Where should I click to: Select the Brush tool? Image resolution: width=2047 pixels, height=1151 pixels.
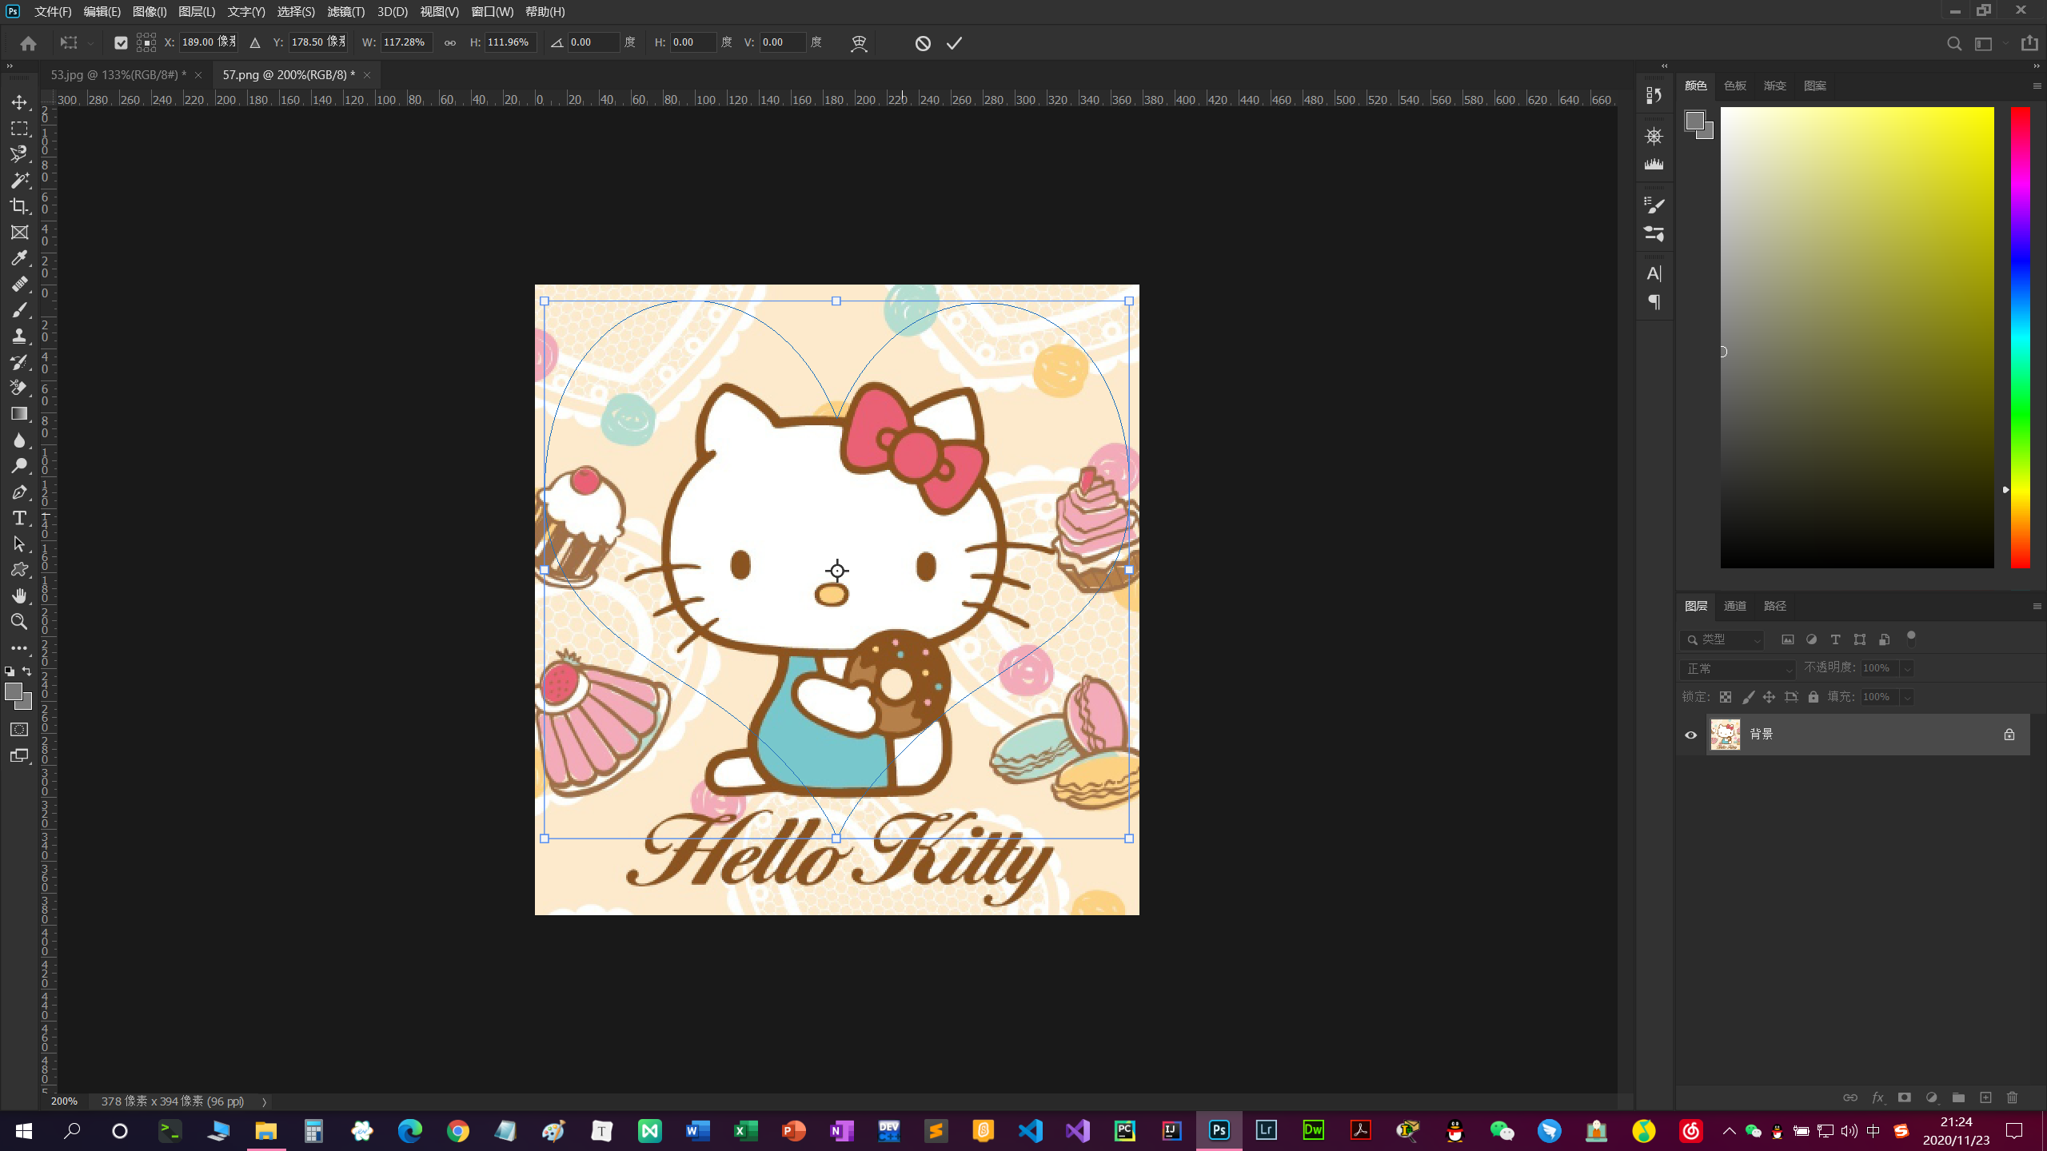tap(19, 310)
